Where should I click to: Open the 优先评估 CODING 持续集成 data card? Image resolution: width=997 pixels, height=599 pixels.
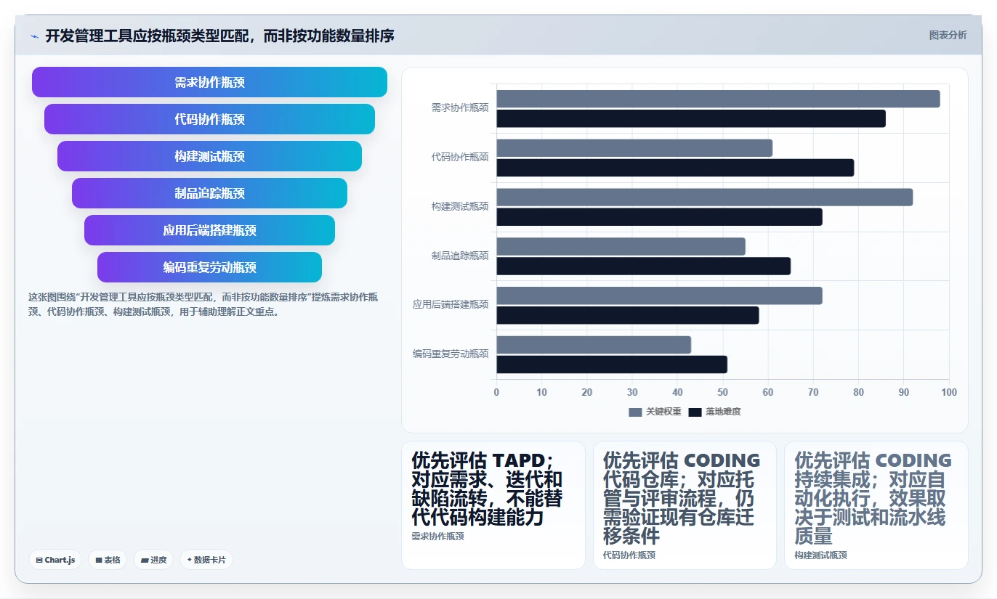876,505
